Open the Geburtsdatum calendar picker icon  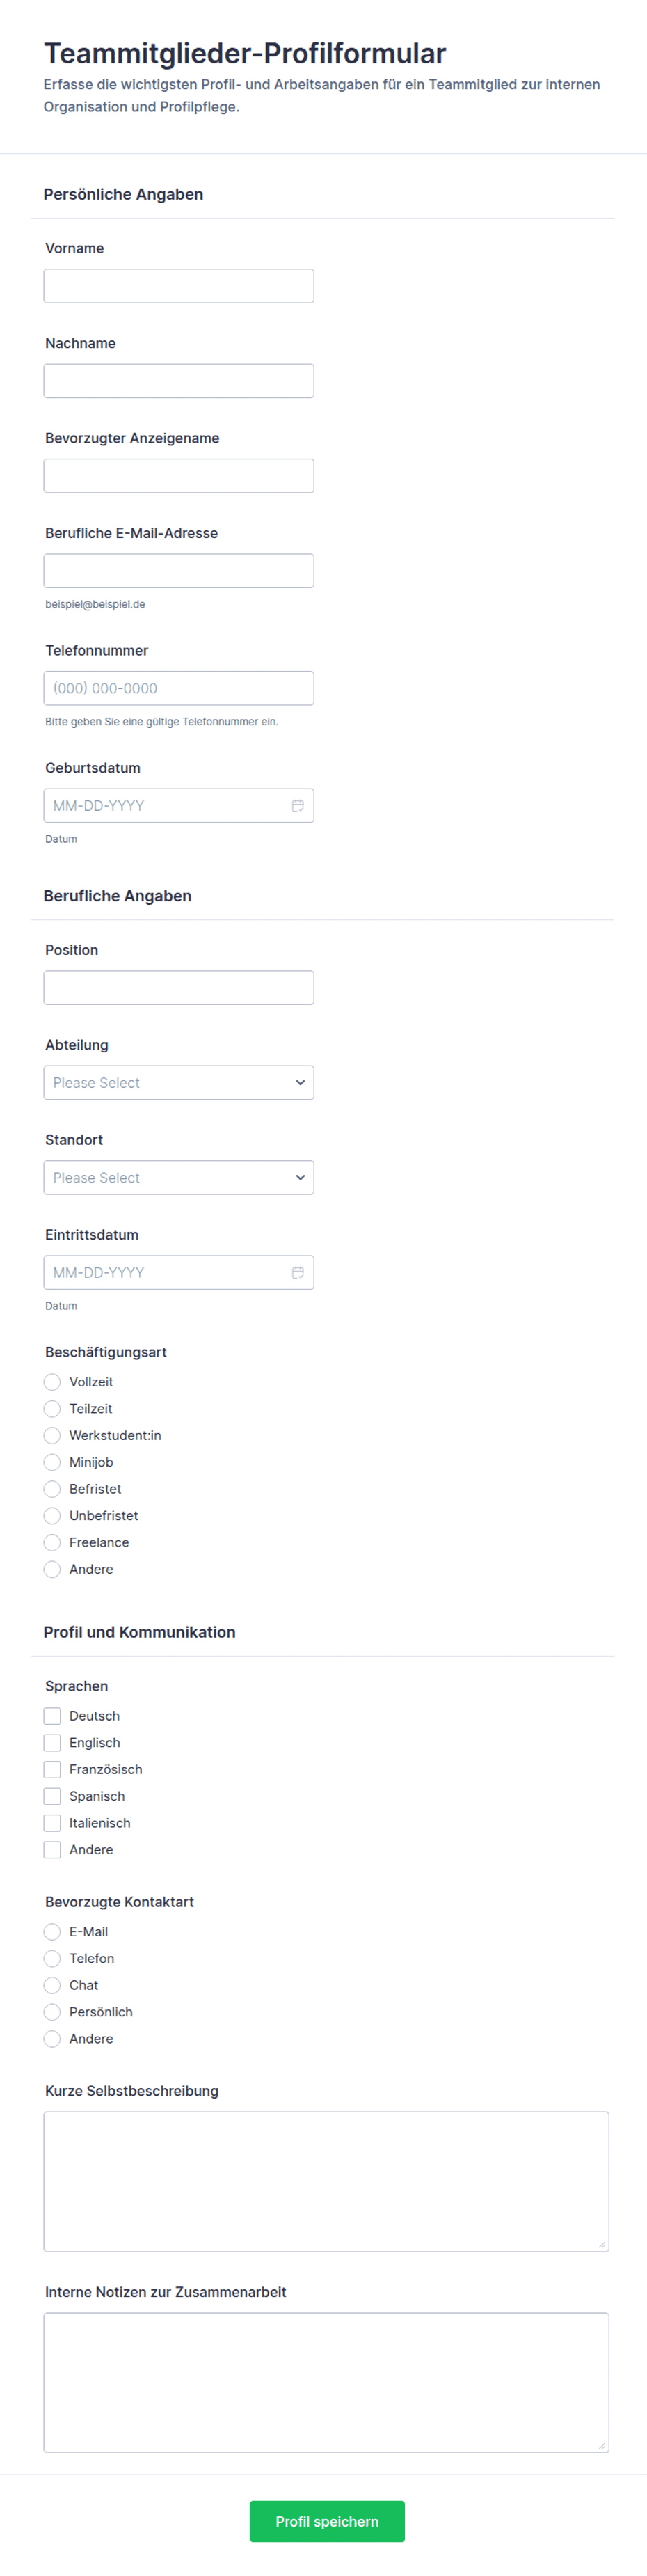point(297,806)
